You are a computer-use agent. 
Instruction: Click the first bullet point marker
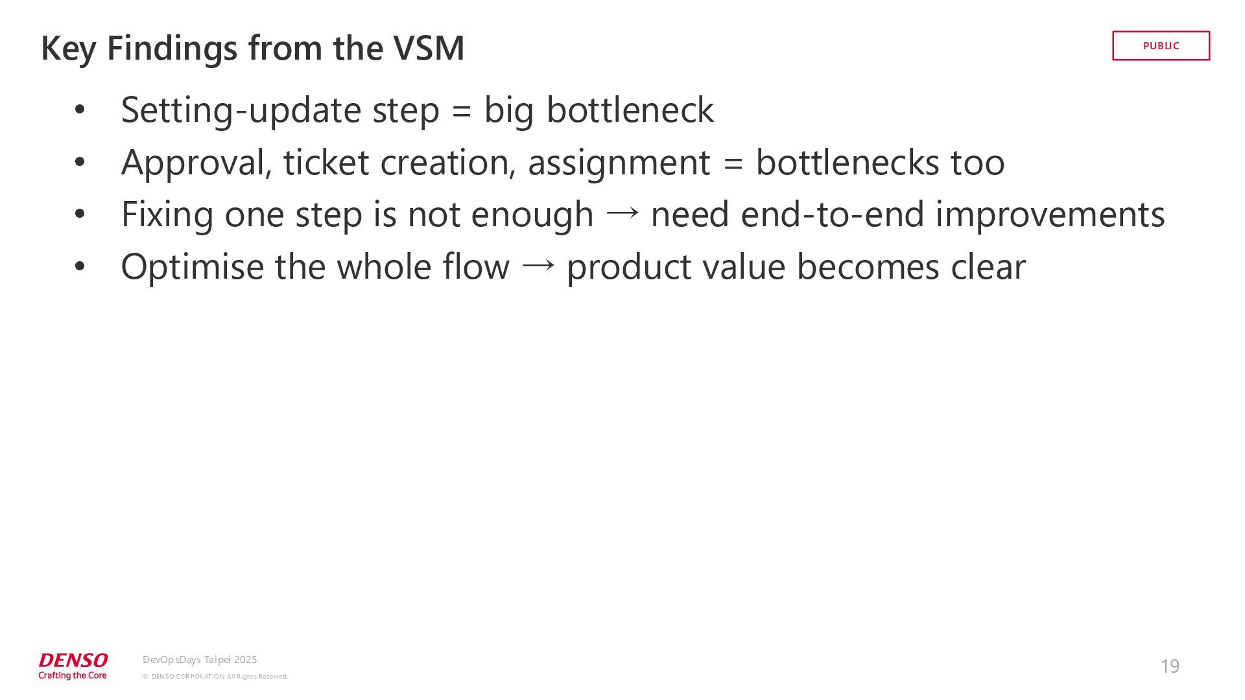click(x=80, y=110)
